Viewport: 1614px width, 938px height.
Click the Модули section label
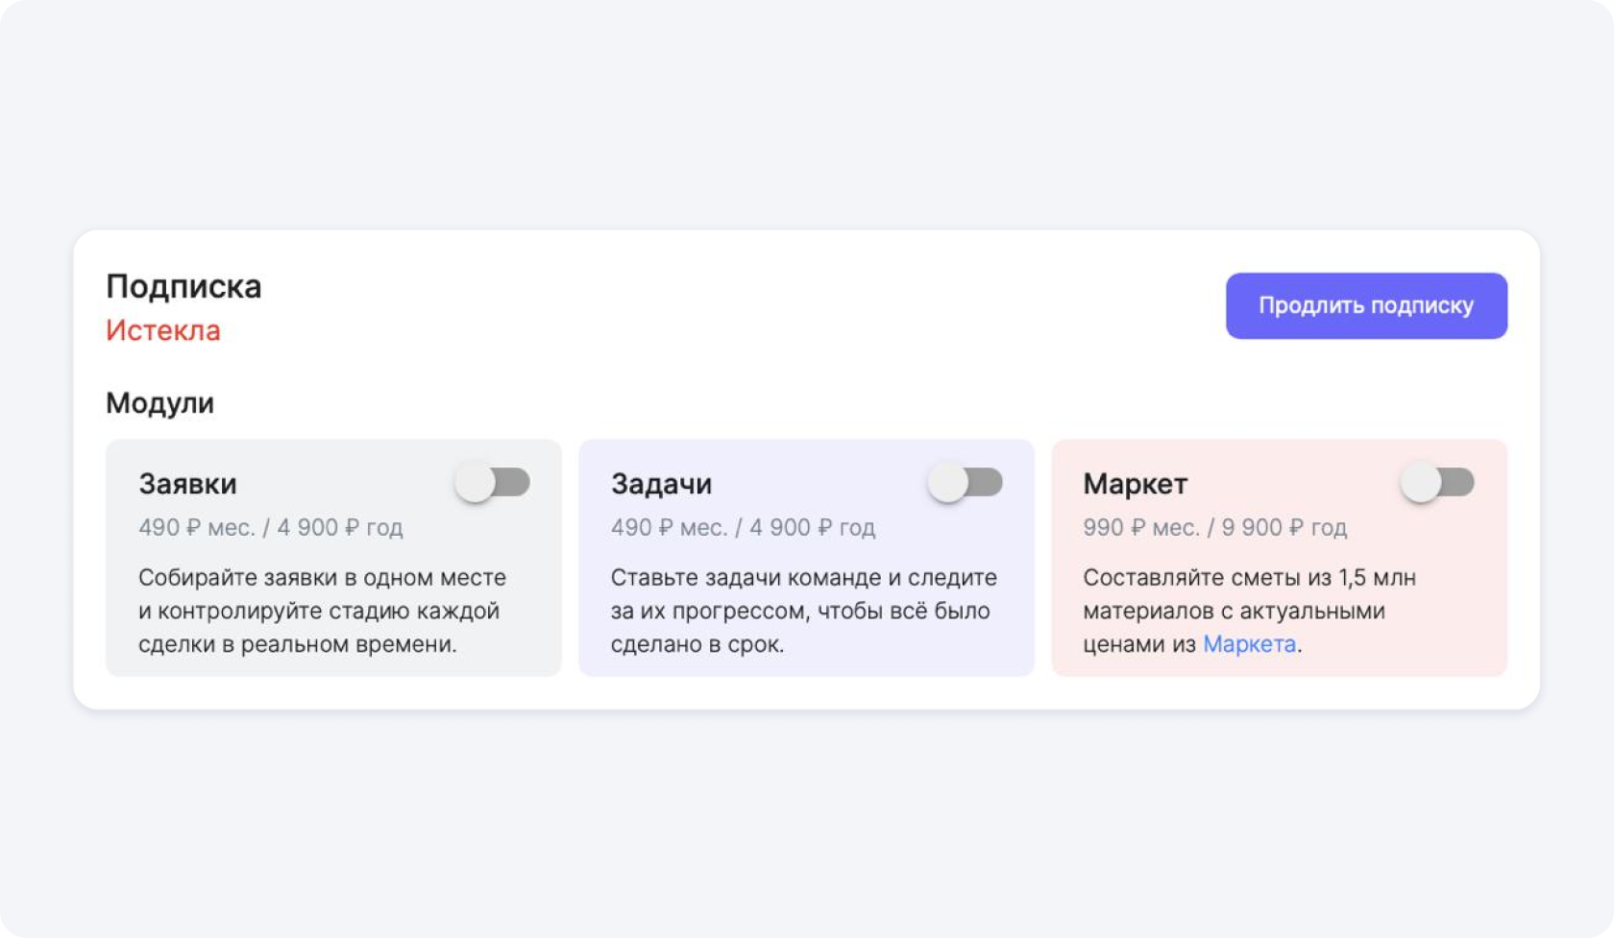click(159, 402)
